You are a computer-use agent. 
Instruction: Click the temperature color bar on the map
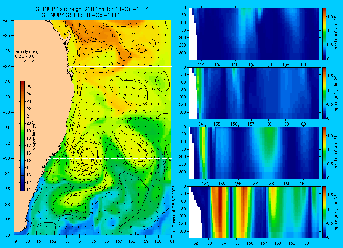[x=22, y=136]
